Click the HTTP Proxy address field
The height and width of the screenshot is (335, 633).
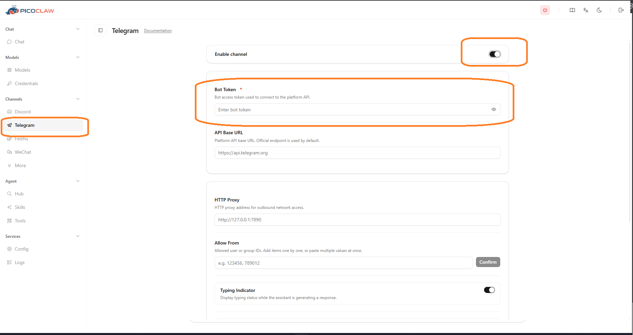point(357,220)
